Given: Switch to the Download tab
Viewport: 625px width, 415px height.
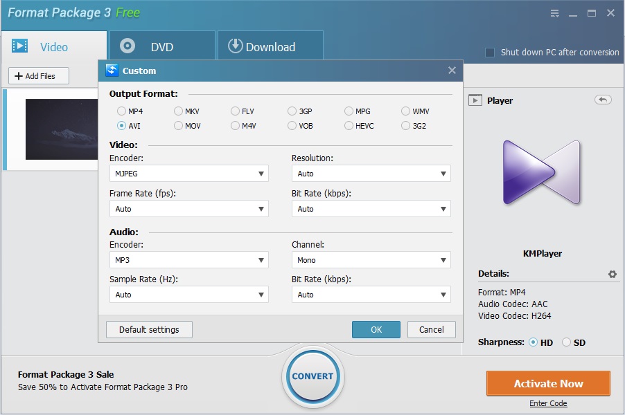Looking at the screenshot, I should click(x=270, y=46).
